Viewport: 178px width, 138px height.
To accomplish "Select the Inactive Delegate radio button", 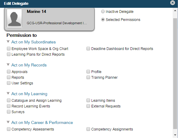I will click(103, 11).
